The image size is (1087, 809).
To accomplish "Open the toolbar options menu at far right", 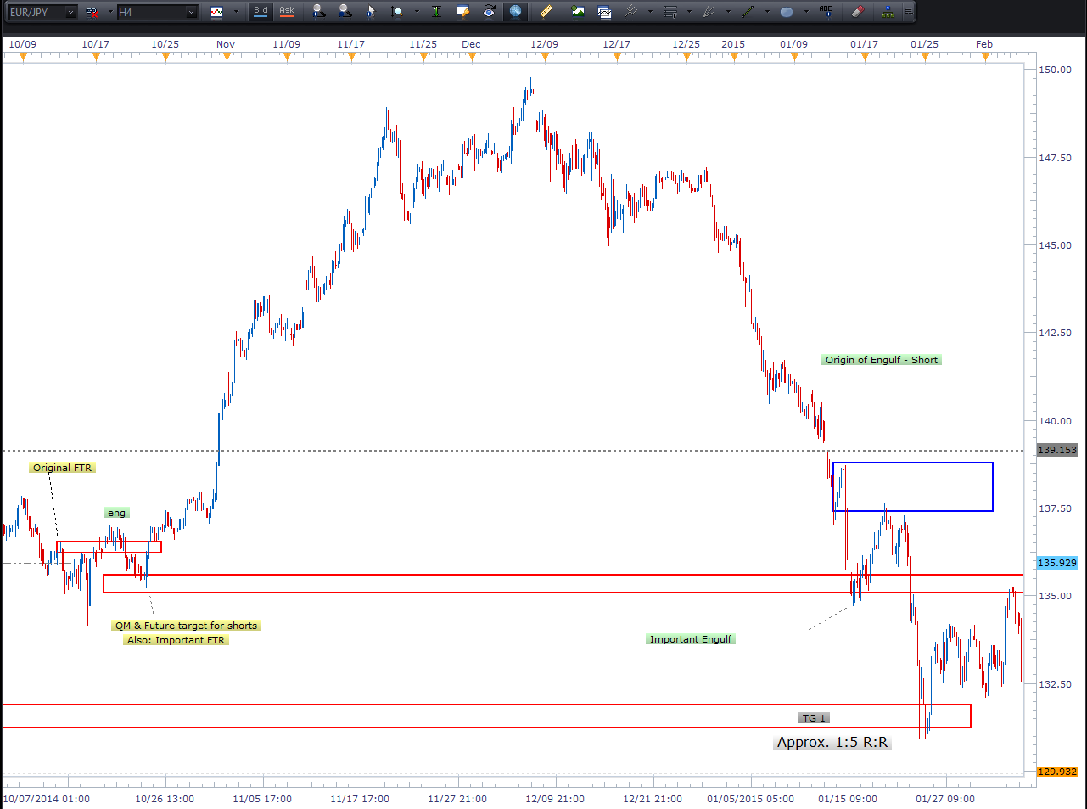I will [908, 12].
